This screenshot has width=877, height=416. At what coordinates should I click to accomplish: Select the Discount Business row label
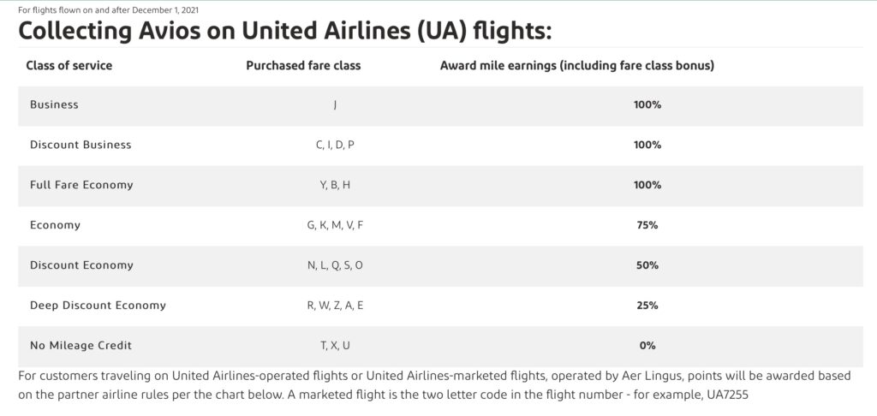(81, 145)
